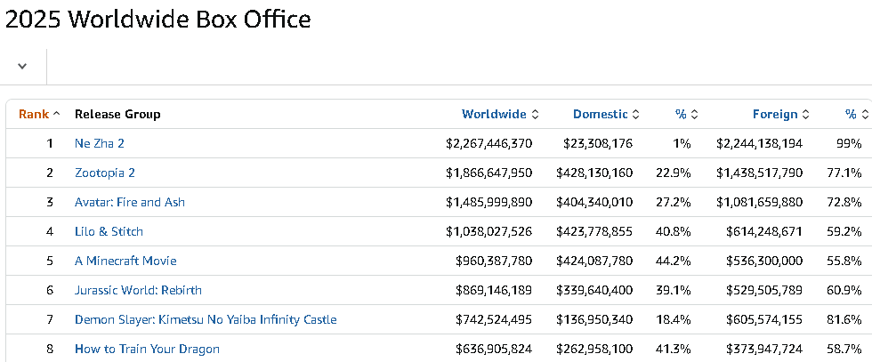Click the Foreign column sort arrows

805,115
